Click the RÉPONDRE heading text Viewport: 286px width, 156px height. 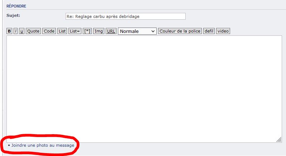(16, 6)
